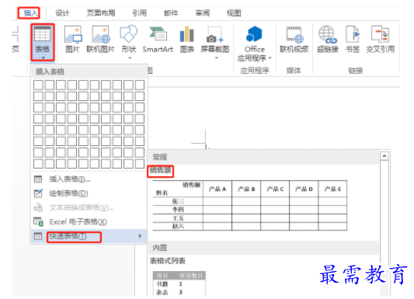Select the 销售额 quick table preview
414x299 pixels.
click(x=249, y=206)
